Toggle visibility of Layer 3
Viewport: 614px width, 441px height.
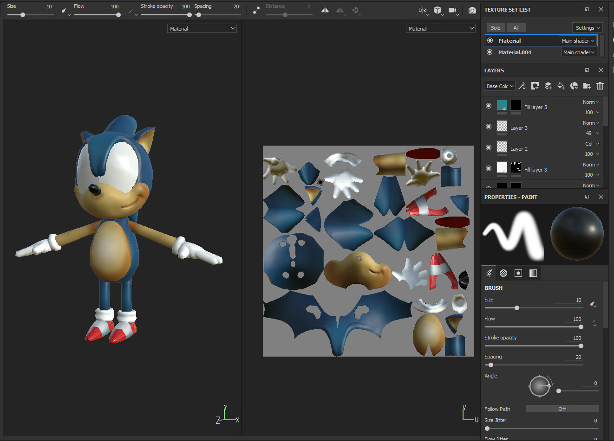(x=489, y=127)
